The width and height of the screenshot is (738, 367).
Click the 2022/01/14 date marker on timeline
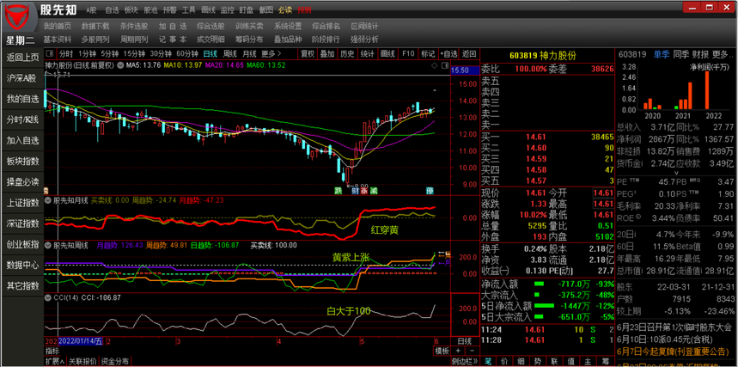click(80, 341)
